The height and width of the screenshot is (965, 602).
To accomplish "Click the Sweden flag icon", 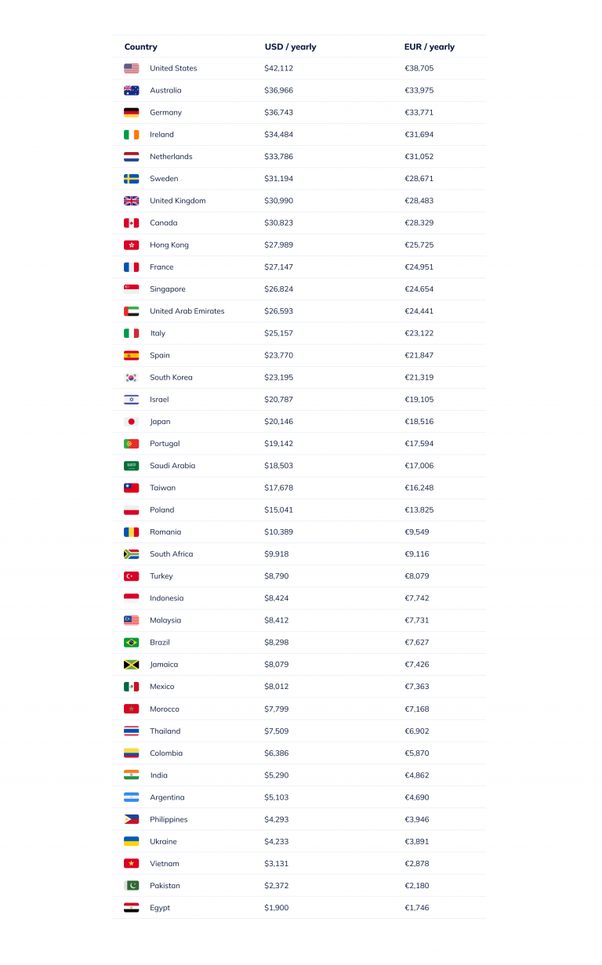I will pyautogui.click(x=131, y=179).
